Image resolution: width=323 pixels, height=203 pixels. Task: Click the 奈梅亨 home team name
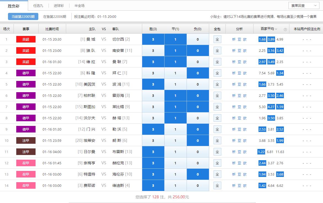(89, 163)
